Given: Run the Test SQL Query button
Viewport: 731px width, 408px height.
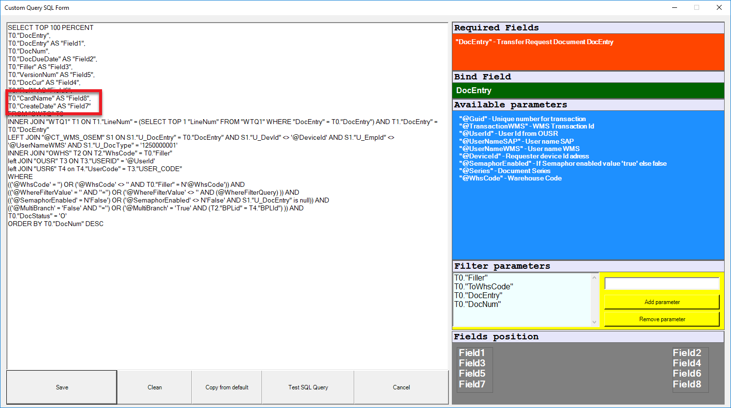Looking at the screenshot, I should (308, 387).
